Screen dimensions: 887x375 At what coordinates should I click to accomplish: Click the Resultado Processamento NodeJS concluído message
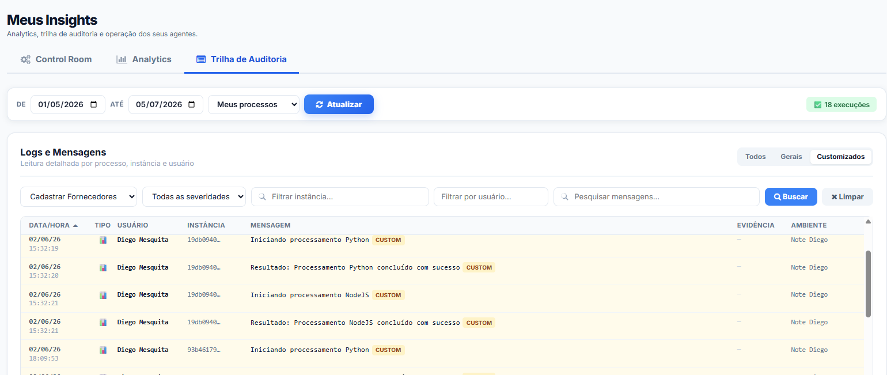coord(355,323)
